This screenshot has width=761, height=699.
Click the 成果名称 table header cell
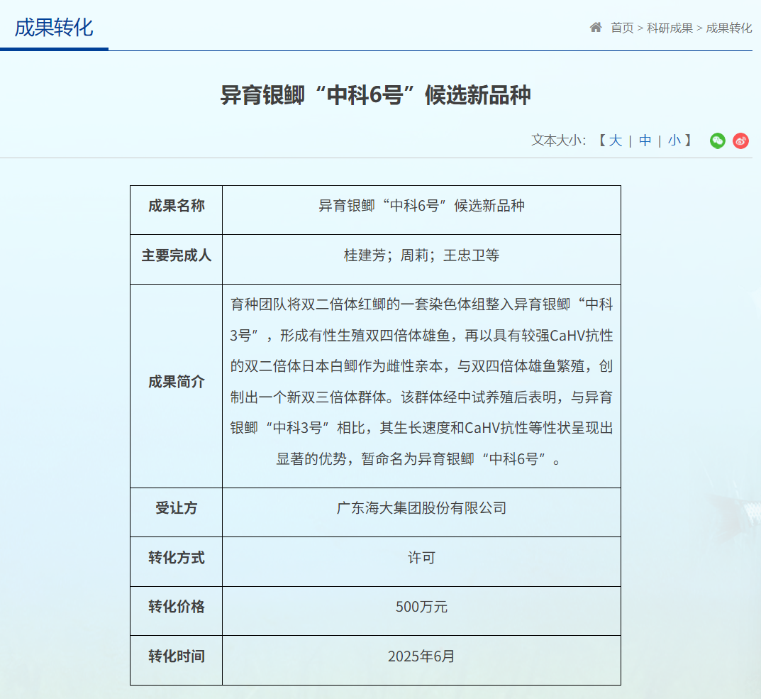point(176,210)
